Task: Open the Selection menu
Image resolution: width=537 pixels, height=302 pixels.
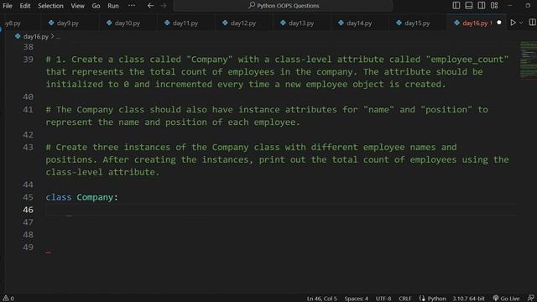Action: (x=50, y=6)
